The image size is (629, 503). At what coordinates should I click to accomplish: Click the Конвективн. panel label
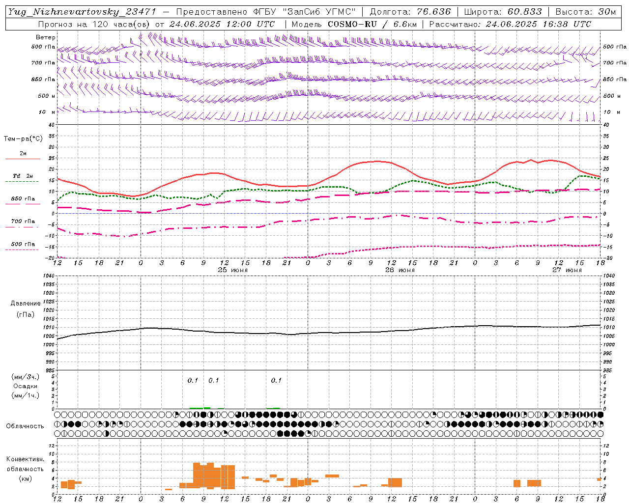(25, 459)
